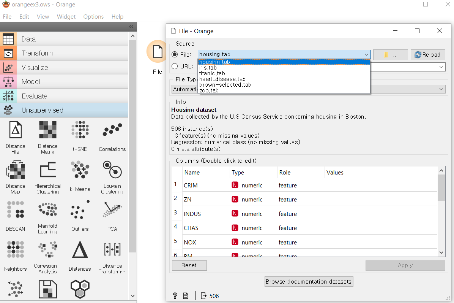Image resolution: width=454 pixels, height=303 pixels.
Task: Click the columns table scroll down arrow
Action: click(441, 252)
